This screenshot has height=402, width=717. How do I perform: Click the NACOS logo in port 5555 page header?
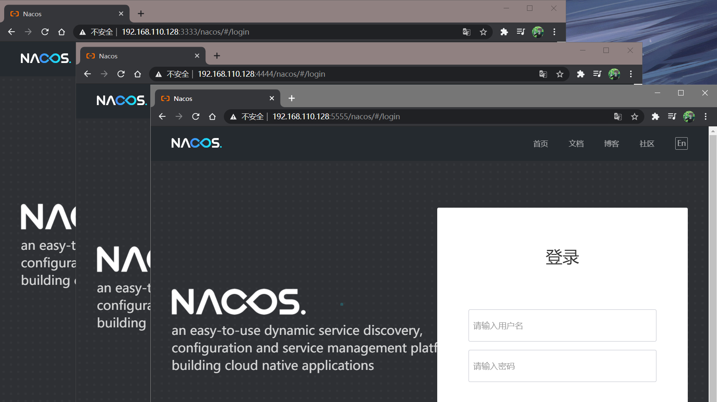(197, 143)
